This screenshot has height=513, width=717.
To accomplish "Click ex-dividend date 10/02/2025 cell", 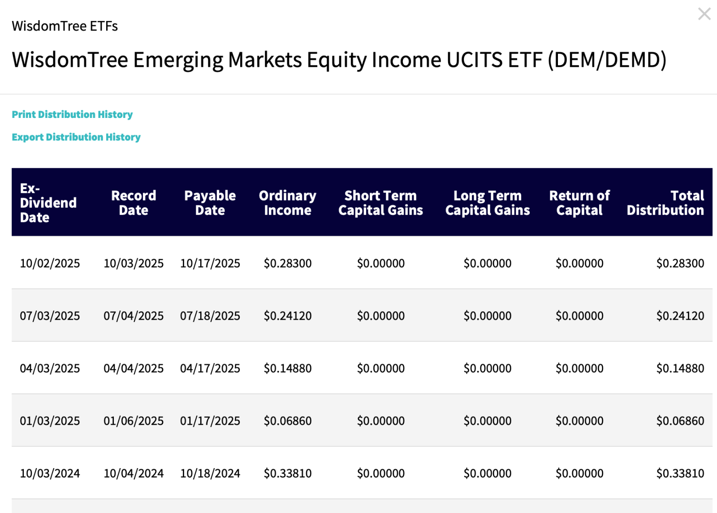I will [50, 263].
